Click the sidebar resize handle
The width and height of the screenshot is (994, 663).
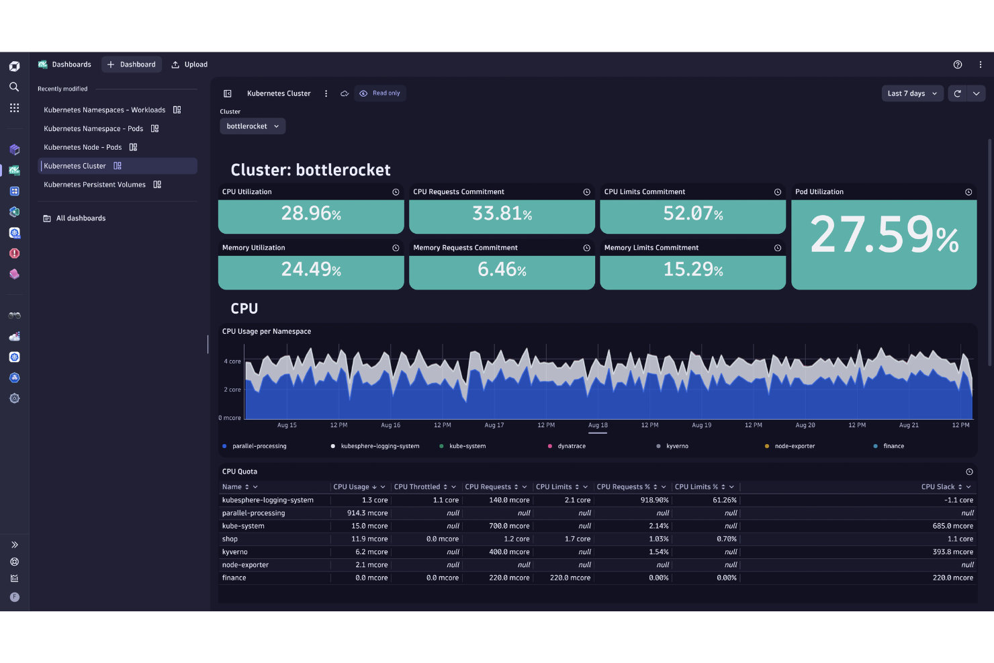(208, 344)
